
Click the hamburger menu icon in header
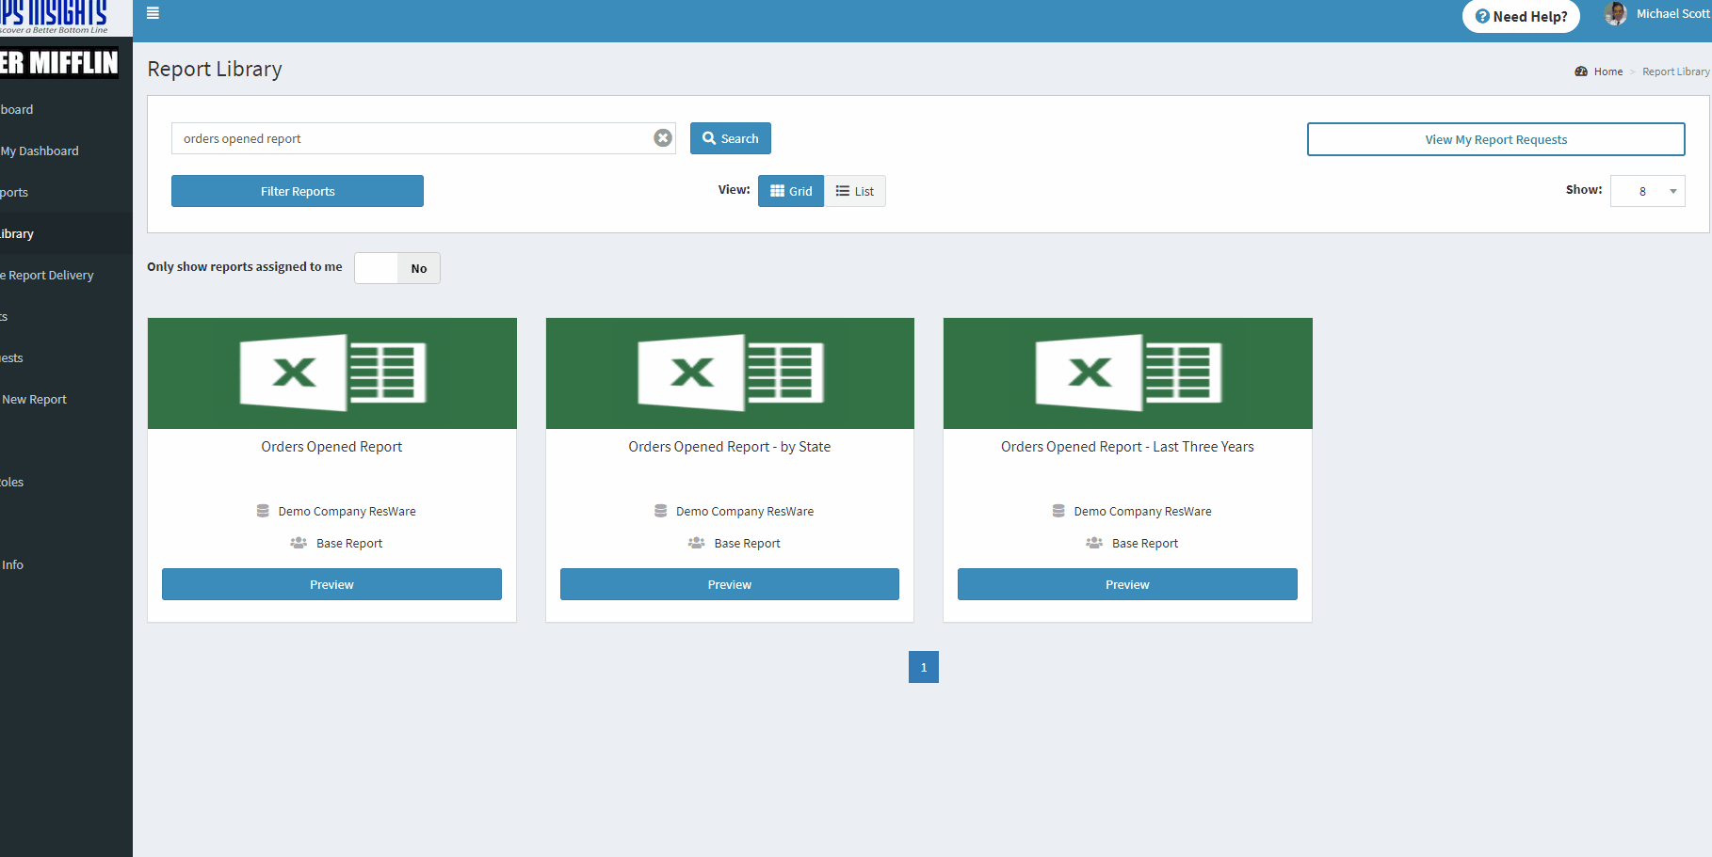[153, 13]
